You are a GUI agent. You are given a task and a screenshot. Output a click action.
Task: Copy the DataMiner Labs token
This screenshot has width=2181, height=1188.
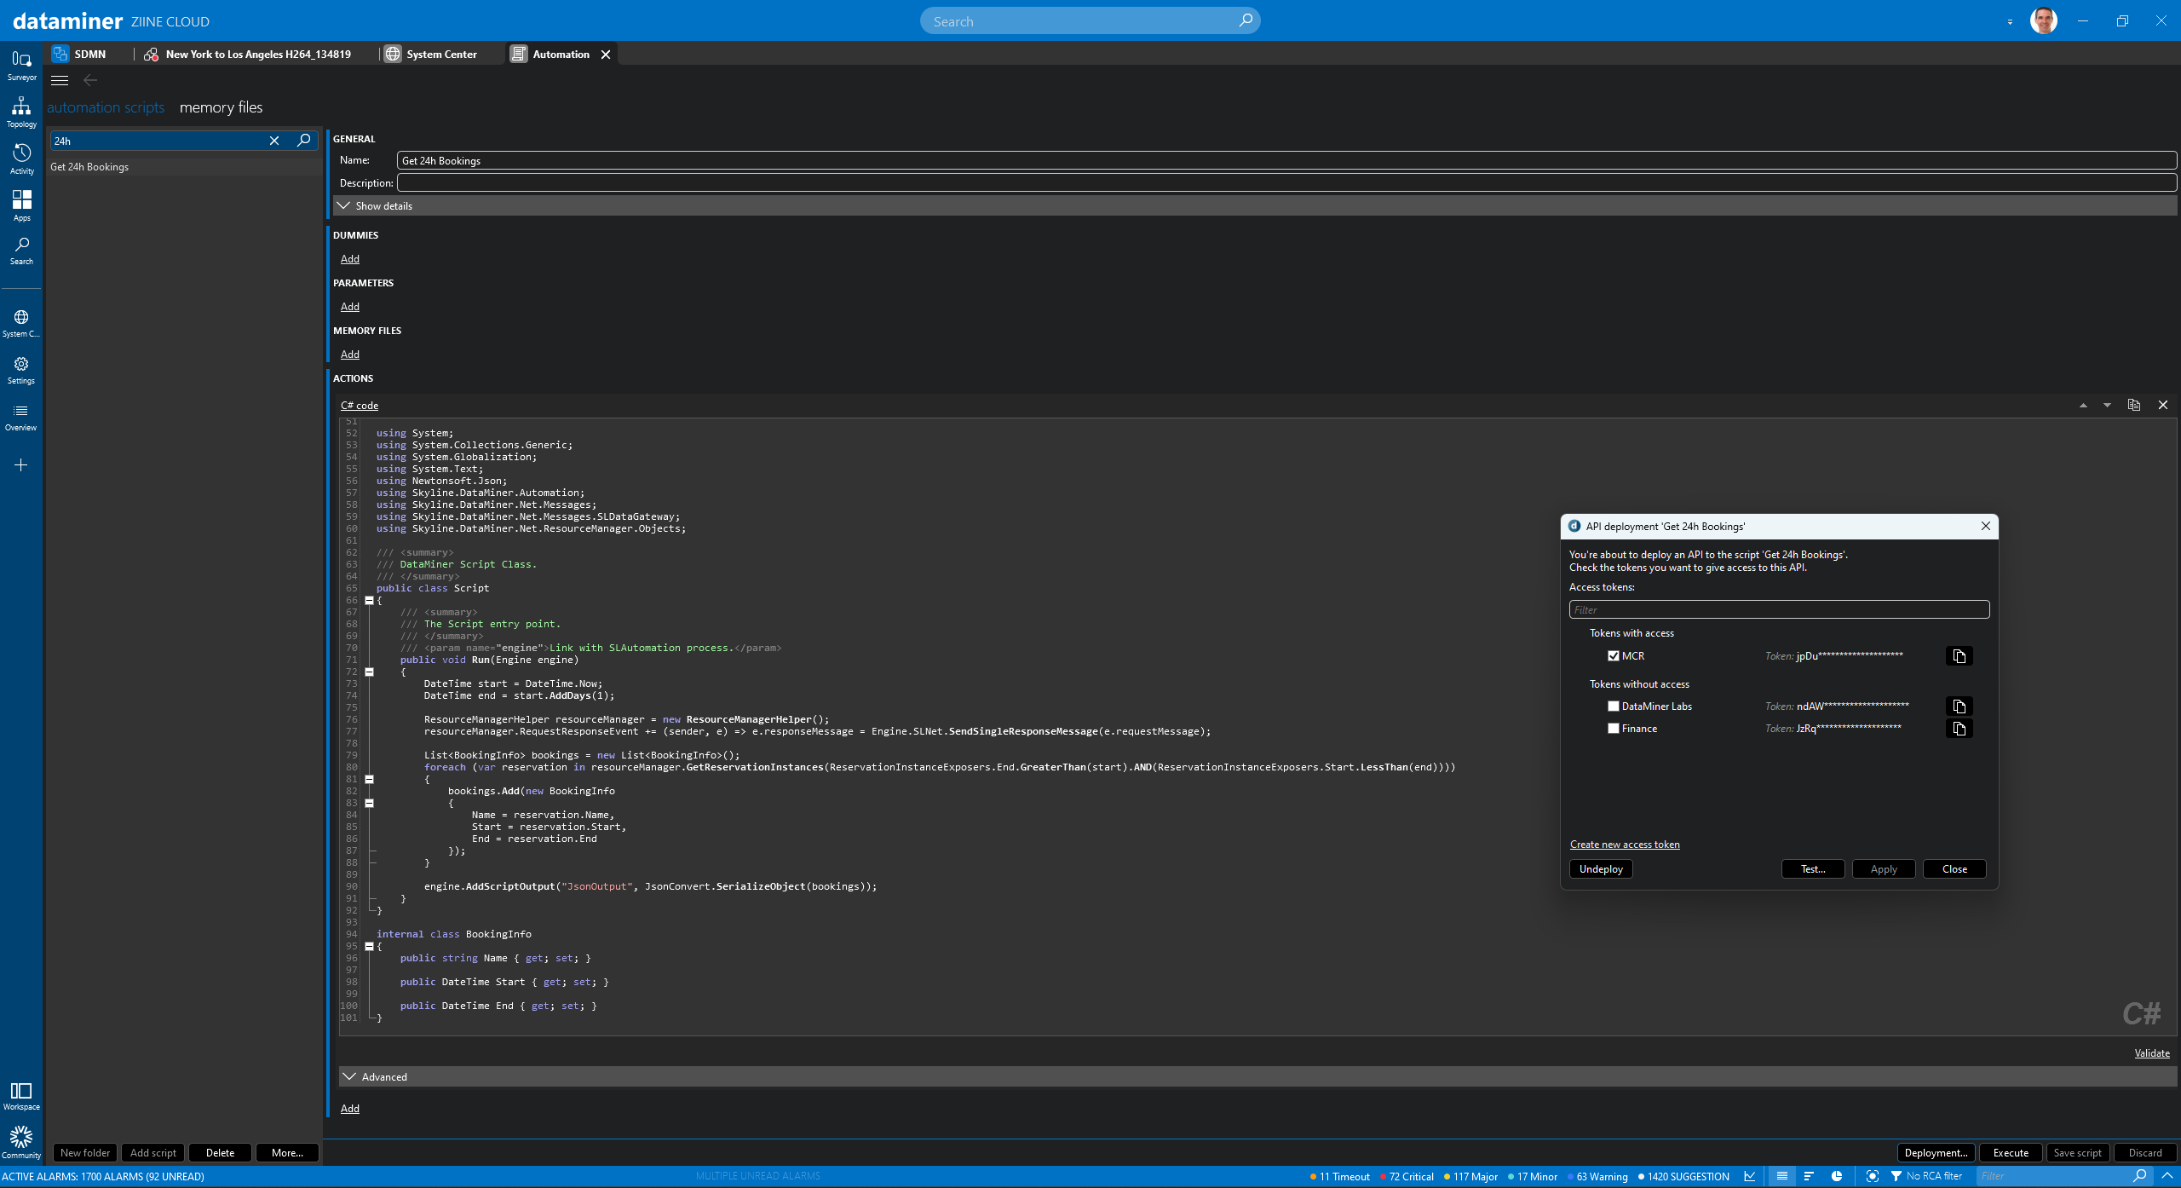[1959, 706]
